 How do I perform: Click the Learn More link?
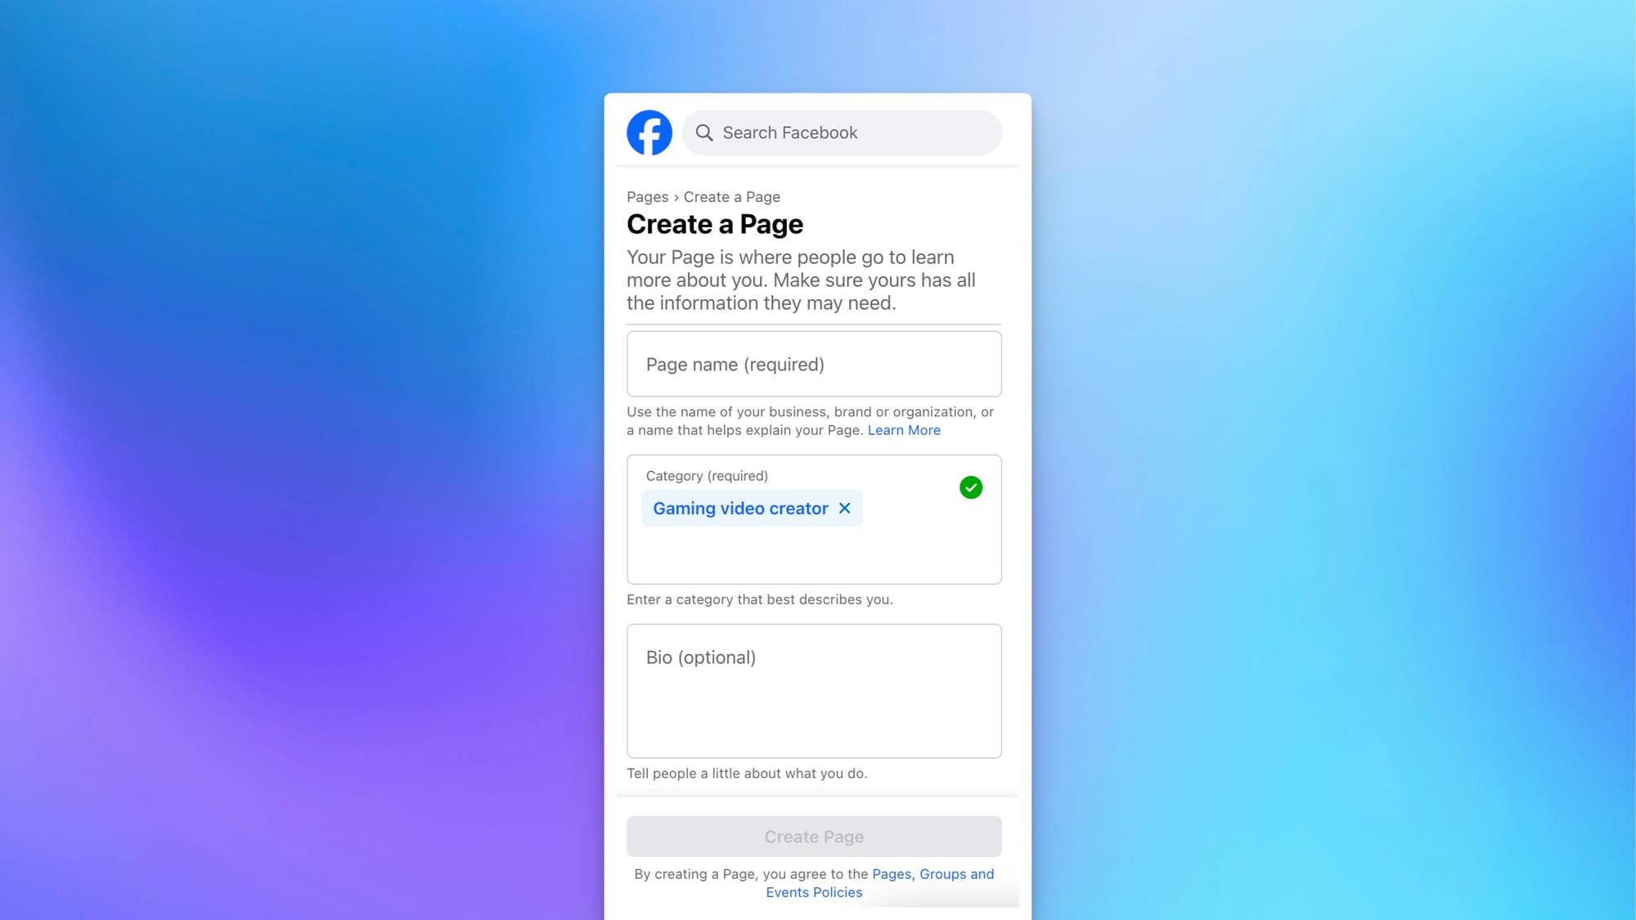click(903, 429)
